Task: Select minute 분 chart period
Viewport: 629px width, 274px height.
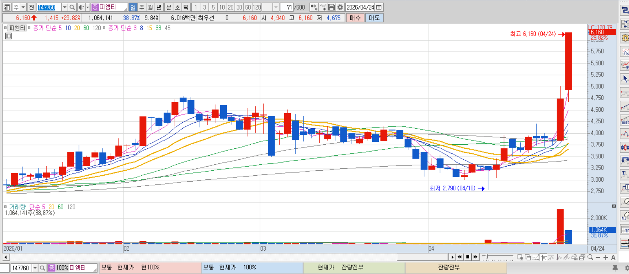Action: [169, 7]
